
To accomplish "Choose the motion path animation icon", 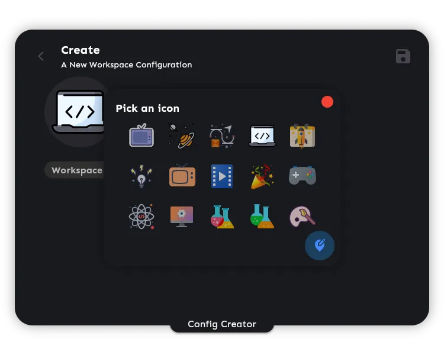I will point(222,135).
